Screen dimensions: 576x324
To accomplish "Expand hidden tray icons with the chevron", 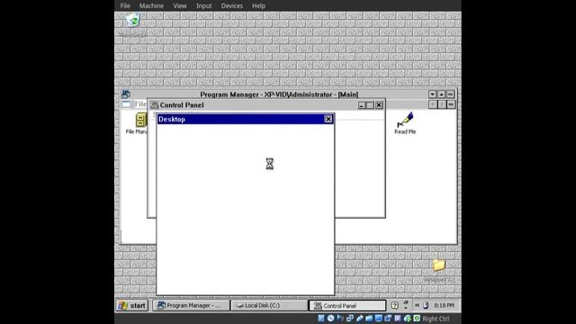I will click(417, 305).
